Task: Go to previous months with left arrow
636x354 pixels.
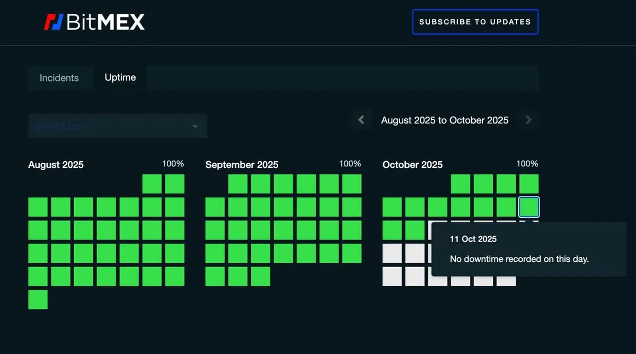Action: (361, 120)
